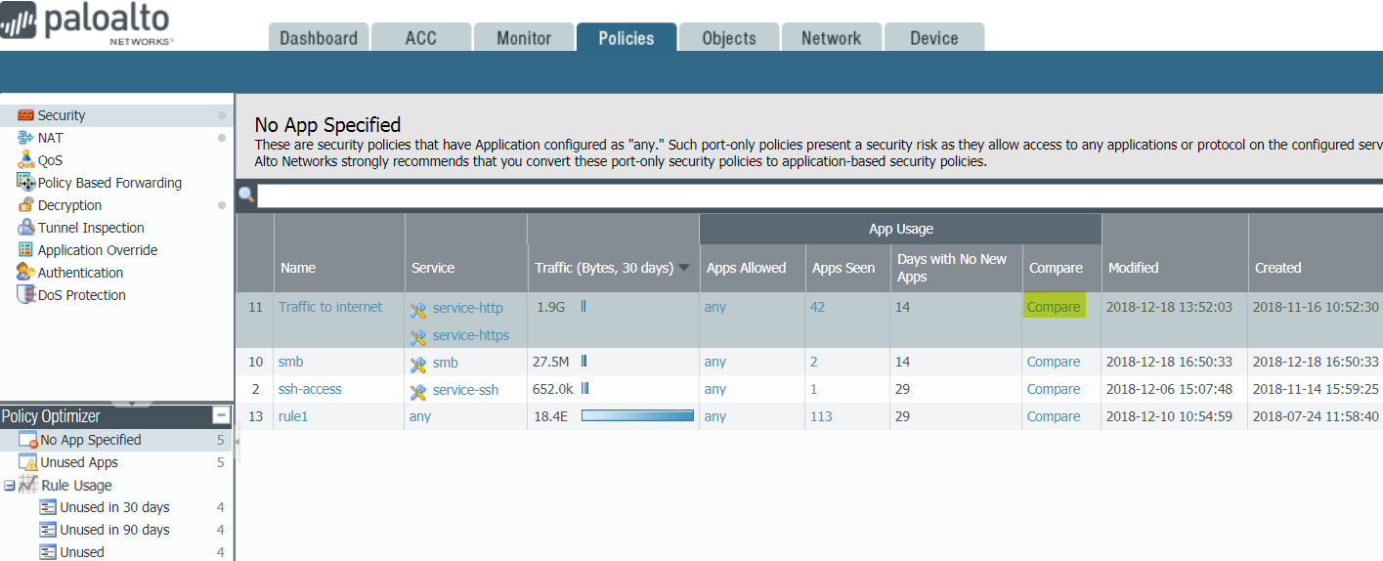Switch to the Monitor tab

[x=524, y=38]
